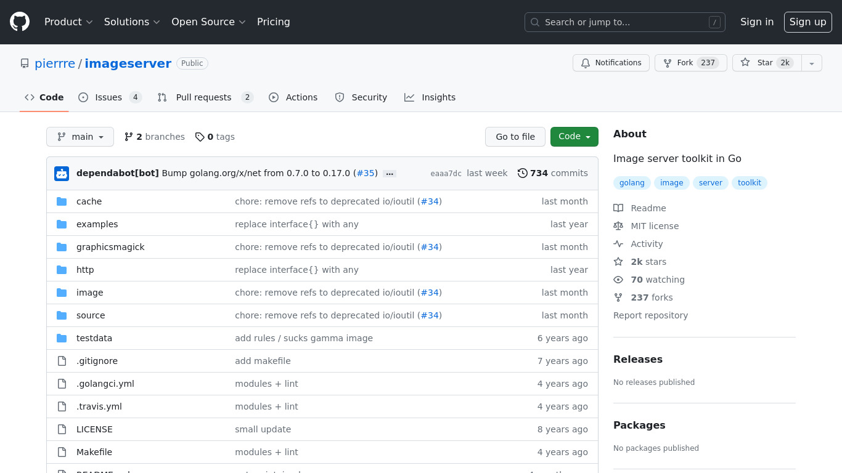Screen dimensions: 842x473
Task: Switch to the Code tab
Action: pyautogui.click(x=44, y=97)
